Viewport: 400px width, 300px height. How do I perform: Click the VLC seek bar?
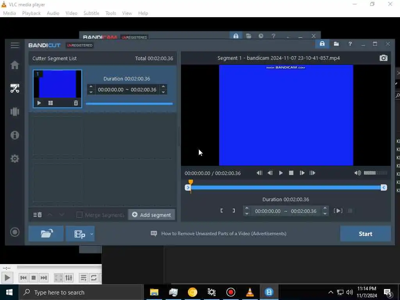click(x=59, y=267)
